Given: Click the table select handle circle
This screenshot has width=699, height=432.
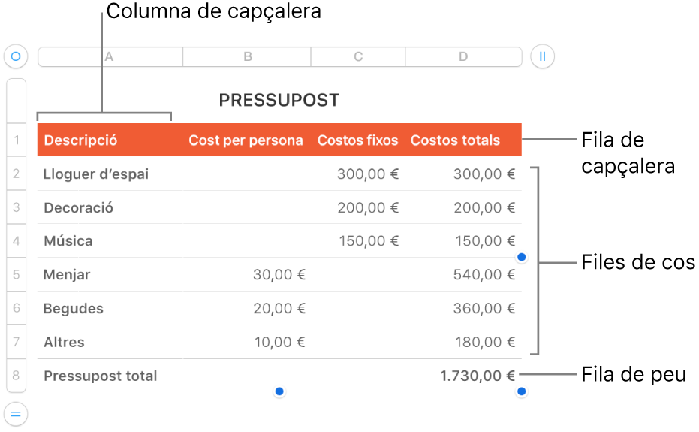Looking at the screenshot, I should [x=16, y=56].
